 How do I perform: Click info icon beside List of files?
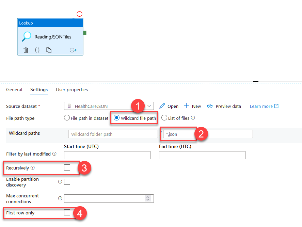(x=193, y=118)
